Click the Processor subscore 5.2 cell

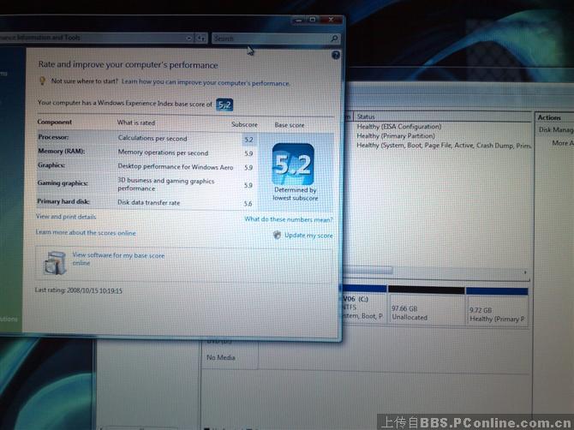tap(249, 140)
